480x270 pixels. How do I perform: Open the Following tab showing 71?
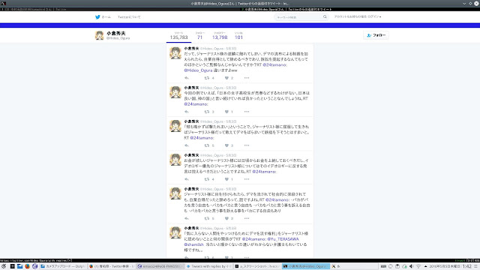pyautogui.click(x=200, y=36)
